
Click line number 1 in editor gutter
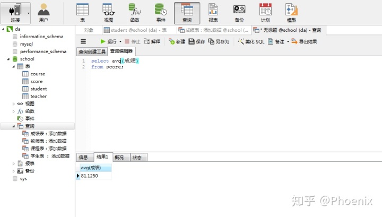tap(84, 61)
